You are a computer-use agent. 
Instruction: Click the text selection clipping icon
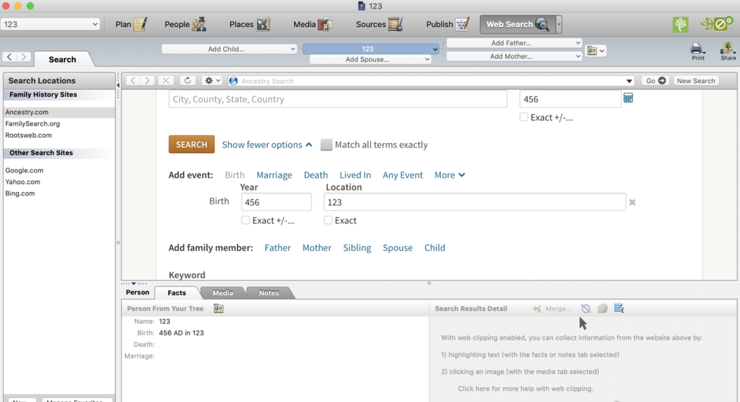pyautogui.click(x=619, y=309)
